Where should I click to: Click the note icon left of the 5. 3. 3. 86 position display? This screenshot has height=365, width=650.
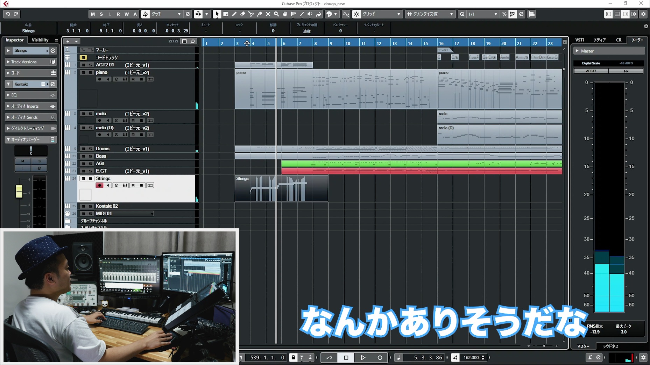pyautogui.click(x=398, y=357)
